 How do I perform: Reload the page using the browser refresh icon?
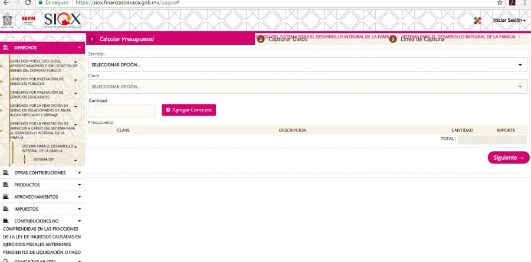click(27, 3)
